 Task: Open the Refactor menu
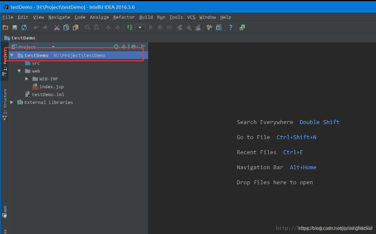point(124,17)
